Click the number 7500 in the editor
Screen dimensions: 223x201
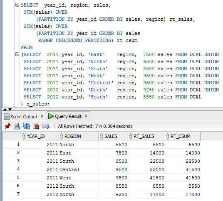coord(149,54)
